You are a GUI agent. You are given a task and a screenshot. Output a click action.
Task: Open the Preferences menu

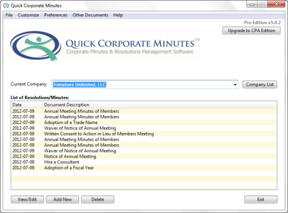(55, 15)
